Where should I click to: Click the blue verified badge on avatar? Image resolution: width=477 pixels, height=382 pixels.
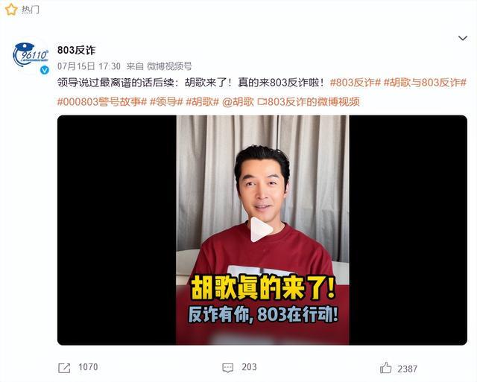(45, 70)
